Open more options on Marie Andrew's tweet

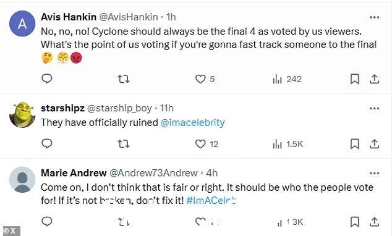click(x=374, y=174)
